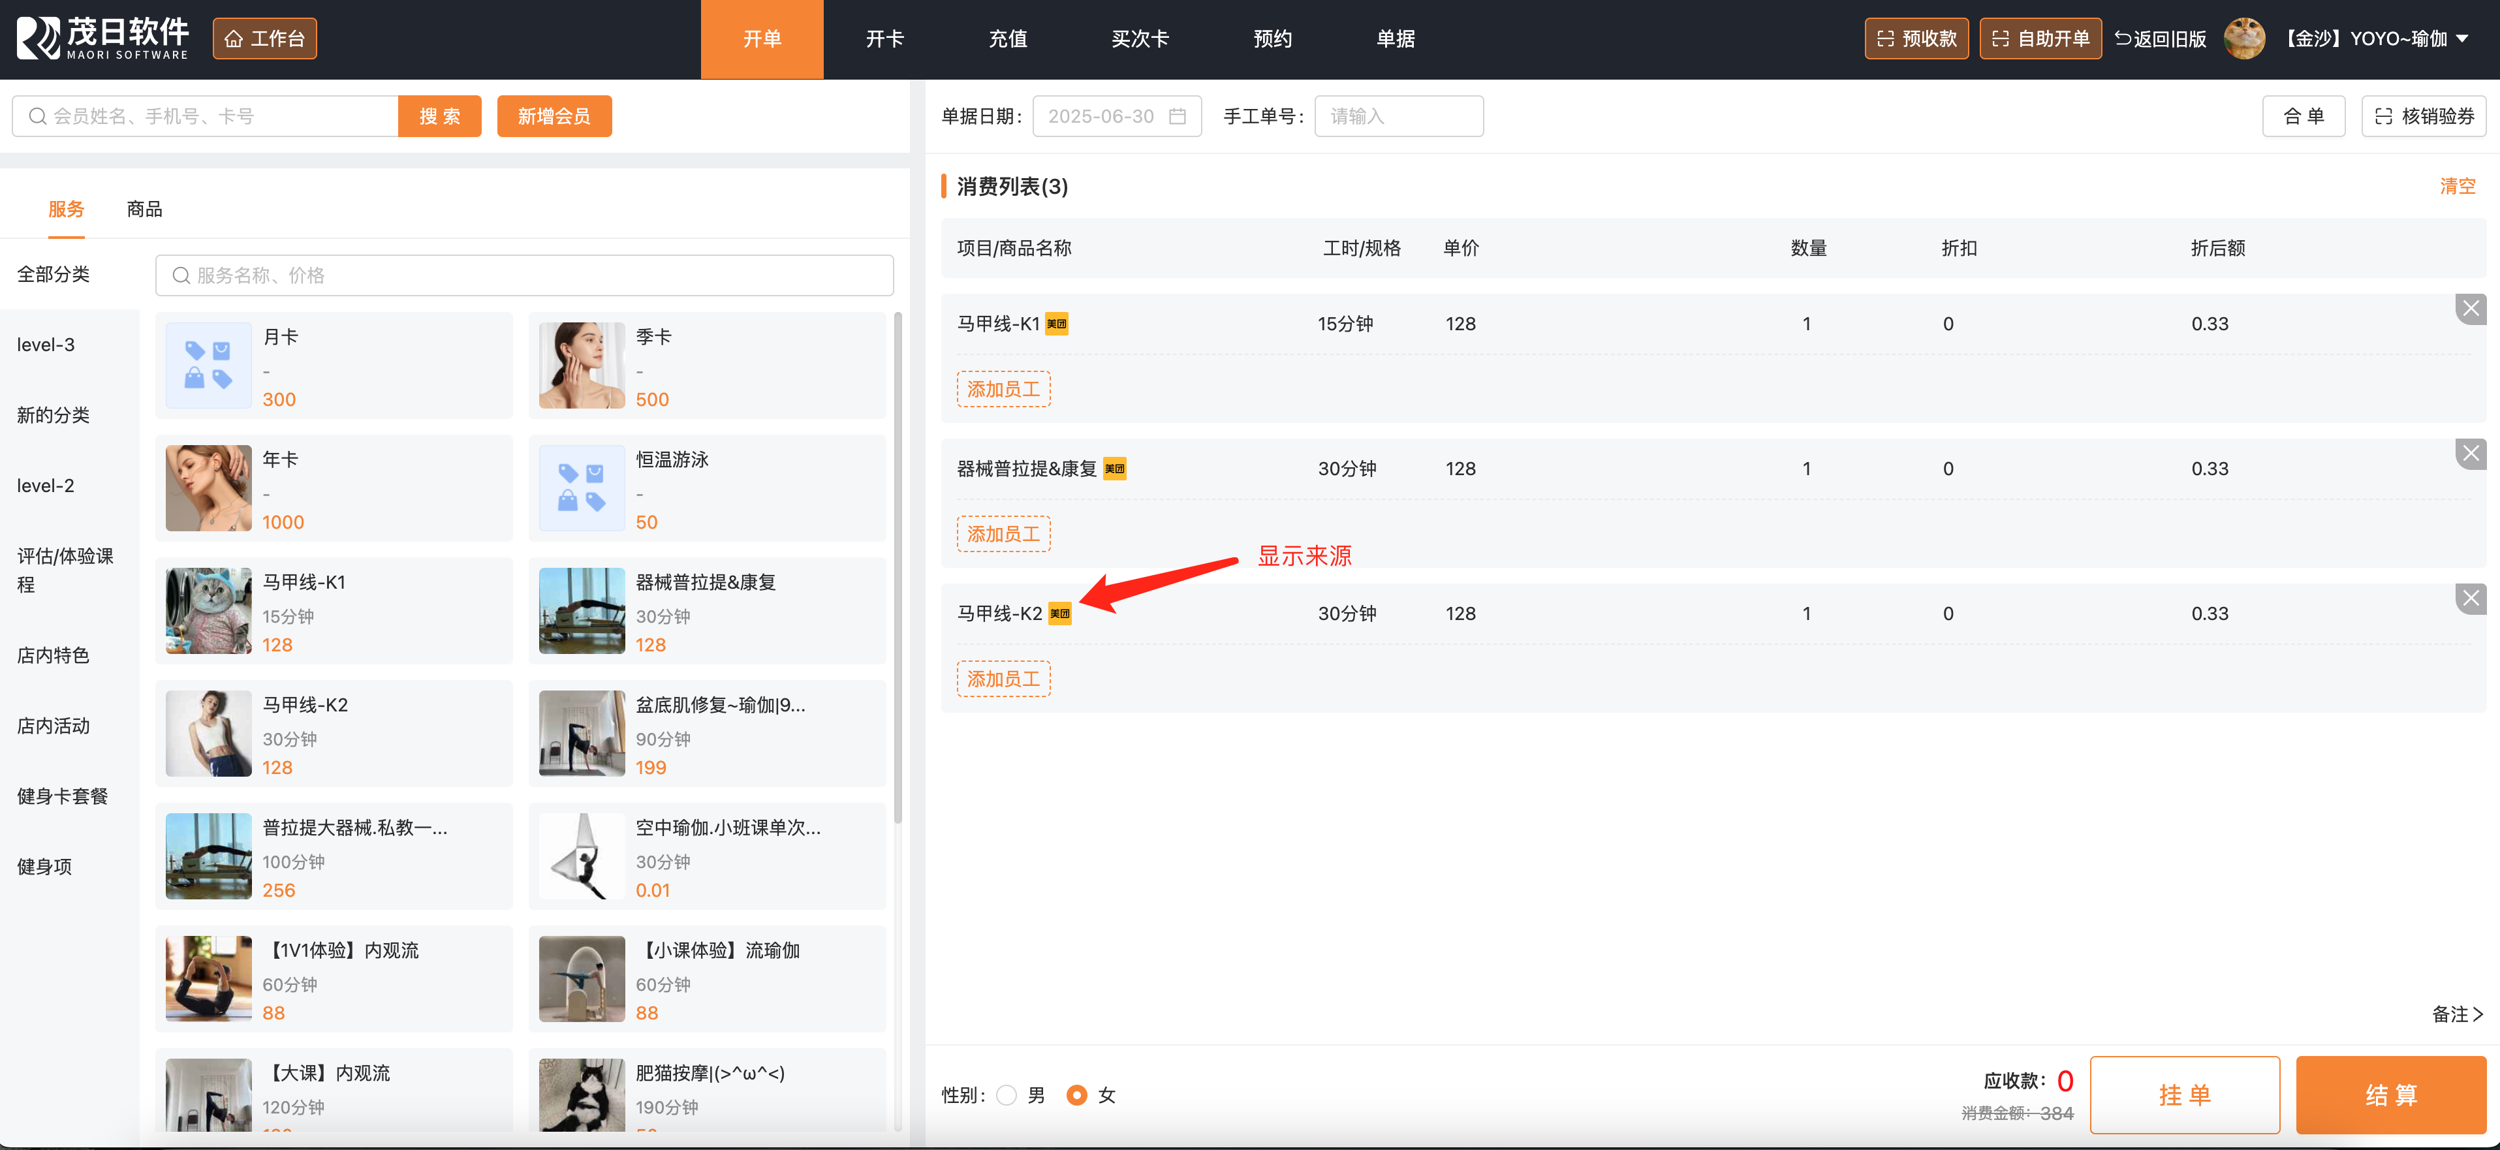Viewport: 2500px width, 1150px height.
Task: Open the 充值 menu item
Action: pos(1007,39)
